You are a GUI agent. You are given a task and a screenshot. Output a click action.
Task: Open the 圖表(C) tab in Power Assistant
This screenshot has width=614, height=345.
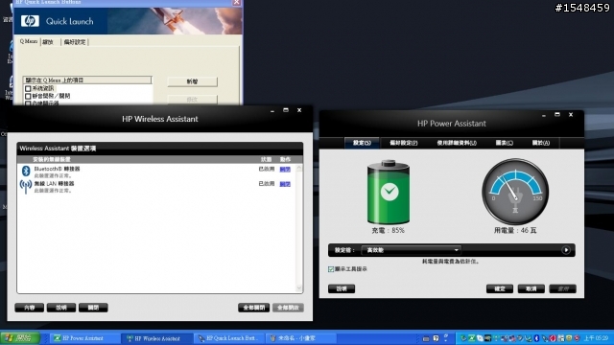[505, 143]
